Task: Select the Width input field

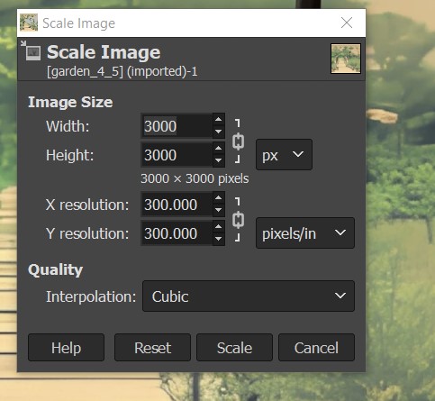Action: click(x=177, y=126)
